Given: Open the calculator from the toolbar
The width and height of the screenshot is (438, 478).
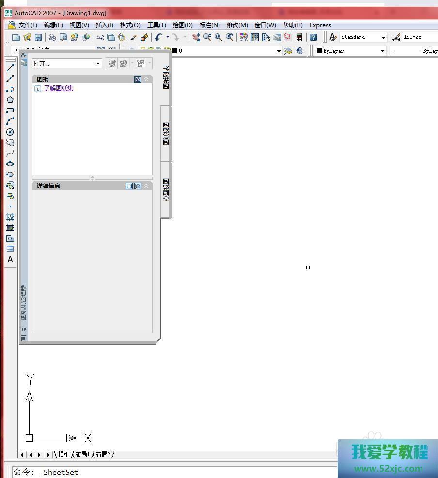Looking at the screenshot, I should click(299, 37).
